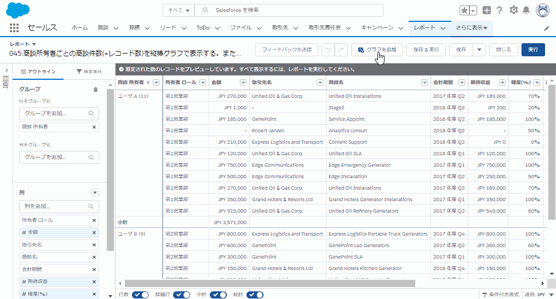Open the notifications bell icon
This screenshot has width=556, height=299.
(526, 10)
